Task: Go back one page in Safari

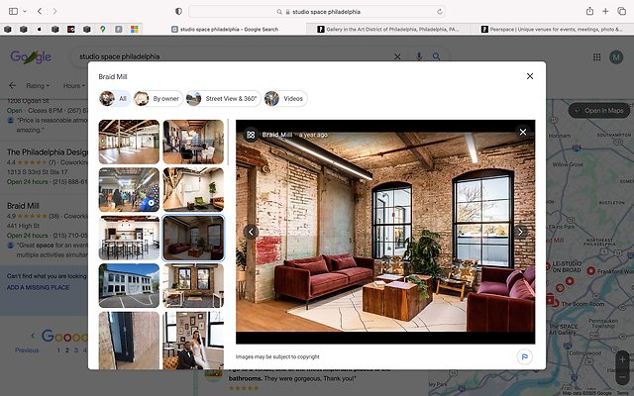Action: [39, 11]
